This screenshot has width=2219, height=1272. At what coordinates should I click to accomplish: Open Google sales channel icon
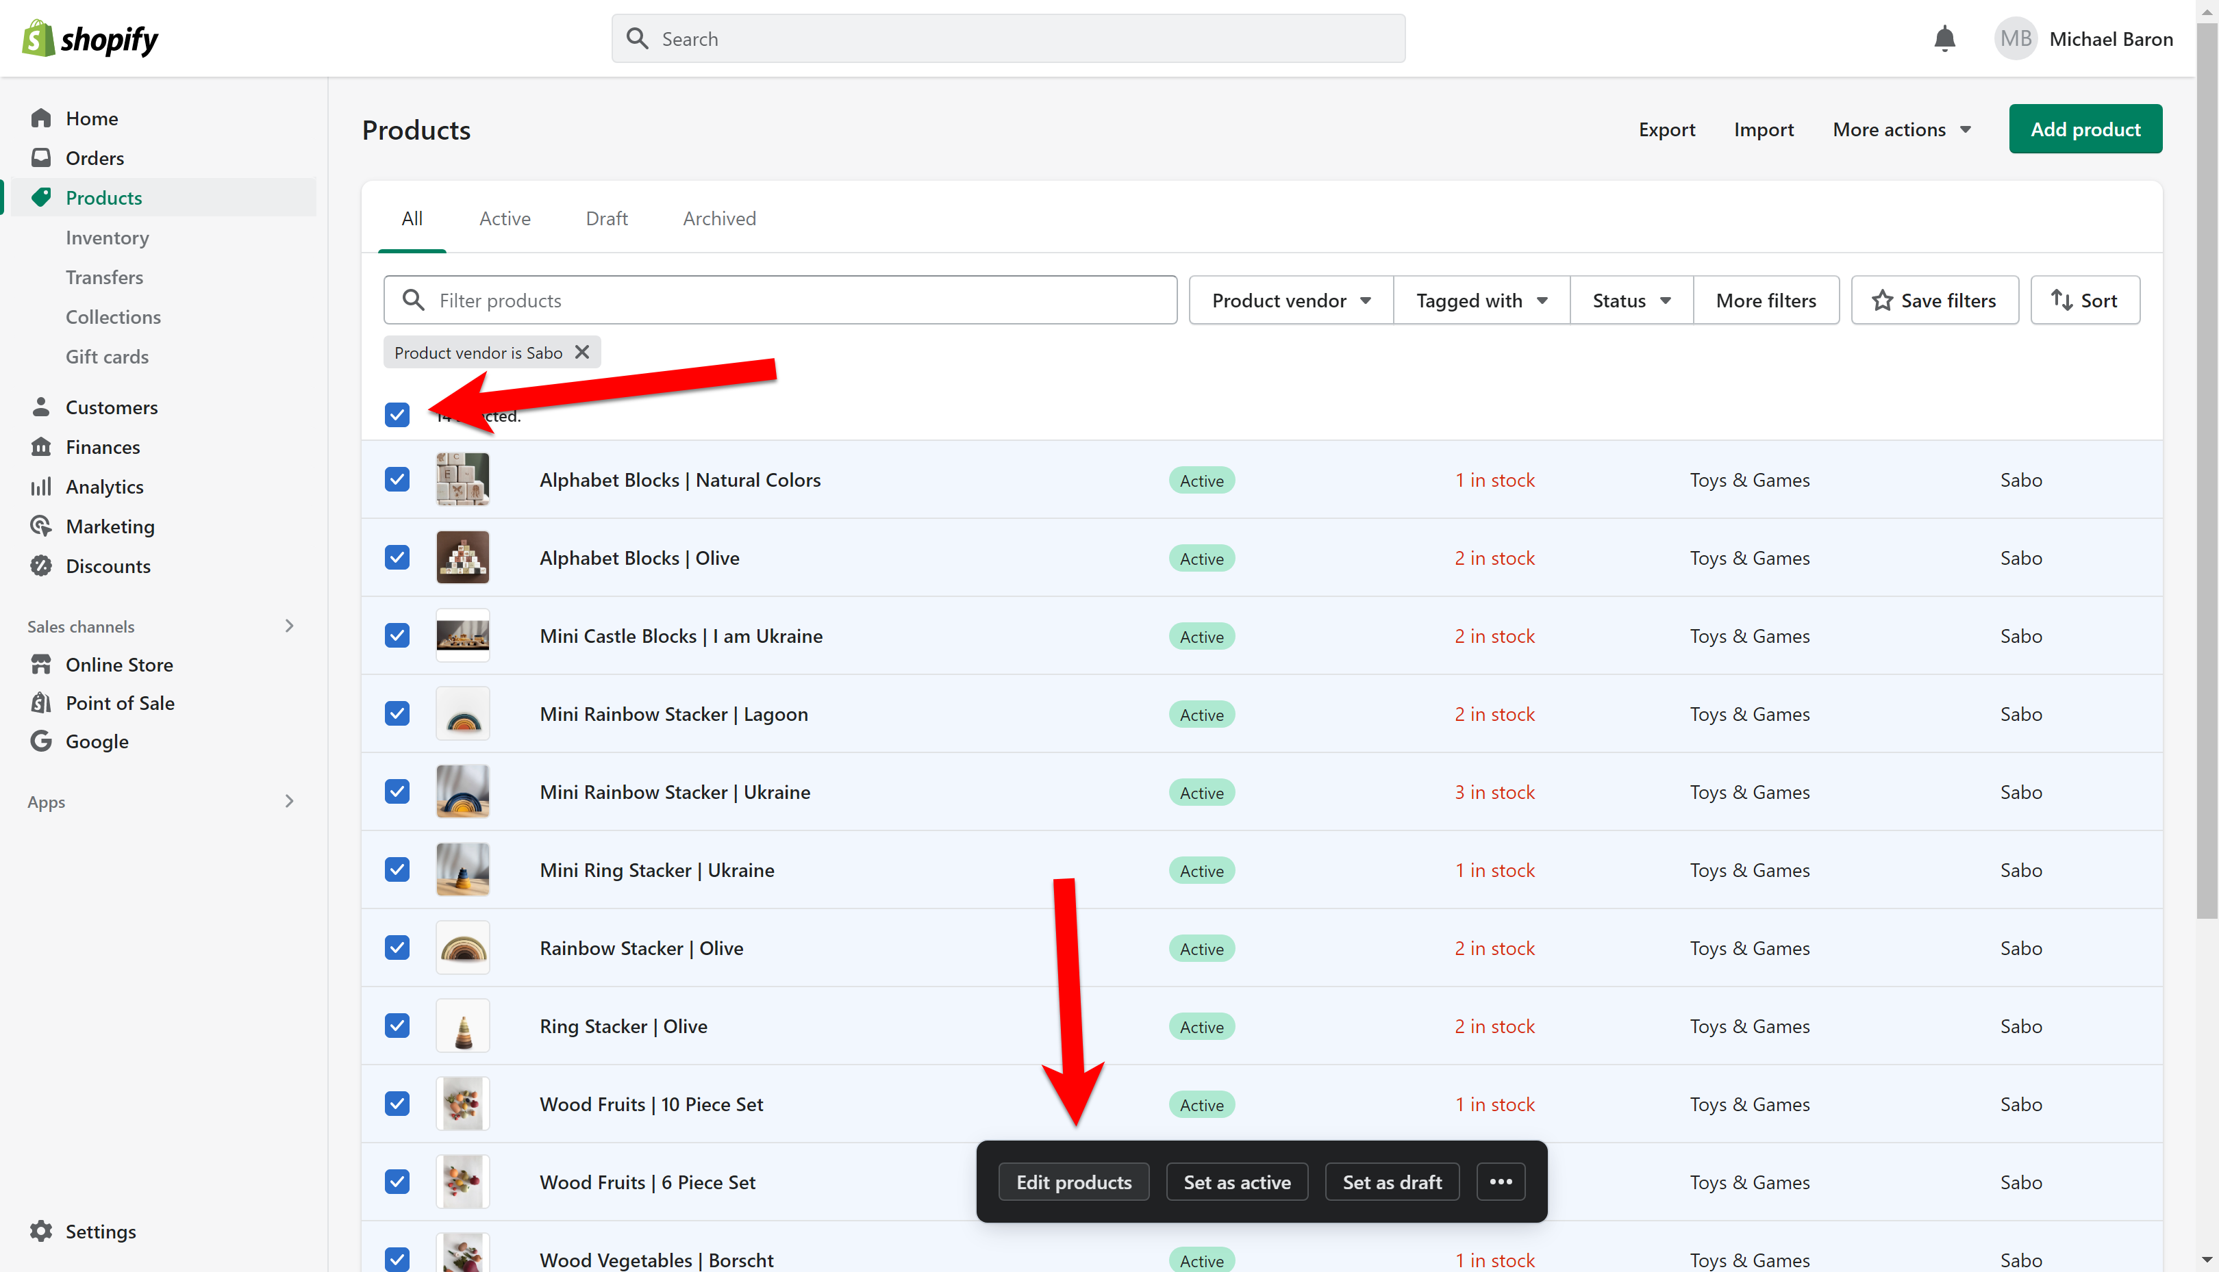[x=40, y=741]
